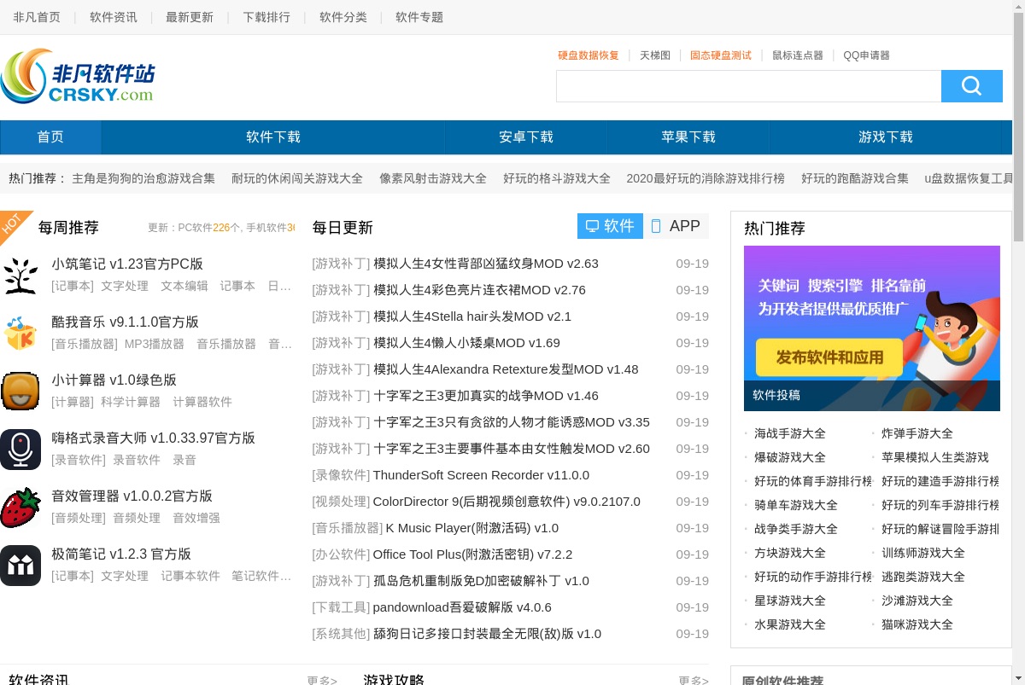
Task: Open 水果游戏大全 link
Action: (x=790, y=624)
